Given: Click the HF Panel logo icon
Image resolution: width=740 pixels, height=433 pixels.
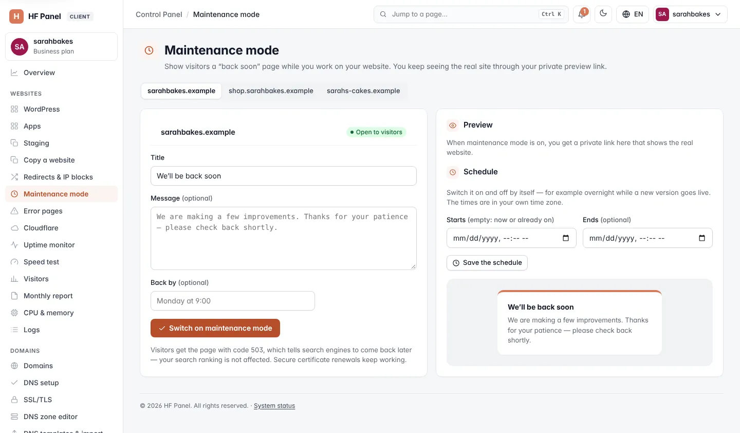Looking at the screenshot, I should click(x=16, y=16).
